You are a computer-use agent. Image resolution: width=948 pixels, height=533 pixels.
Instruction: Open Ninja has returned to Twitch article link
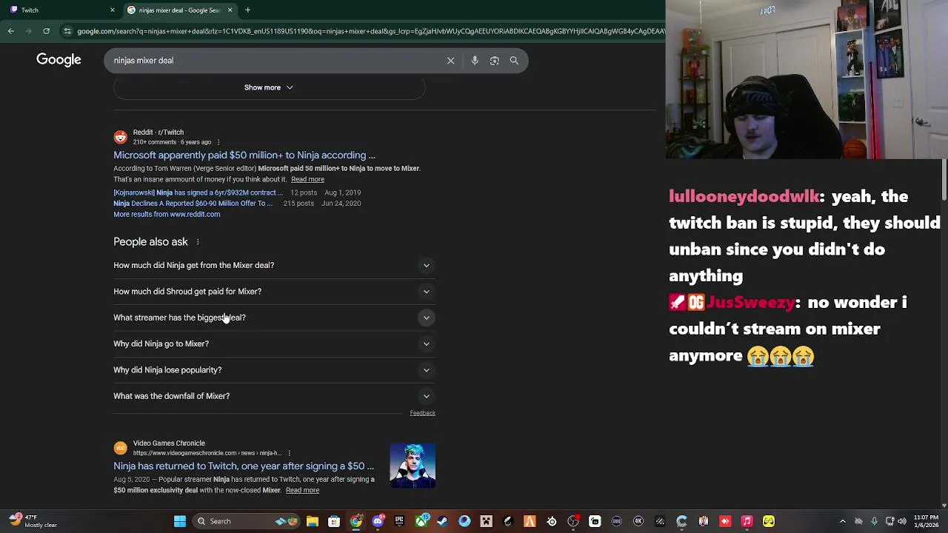click(244, 466)
